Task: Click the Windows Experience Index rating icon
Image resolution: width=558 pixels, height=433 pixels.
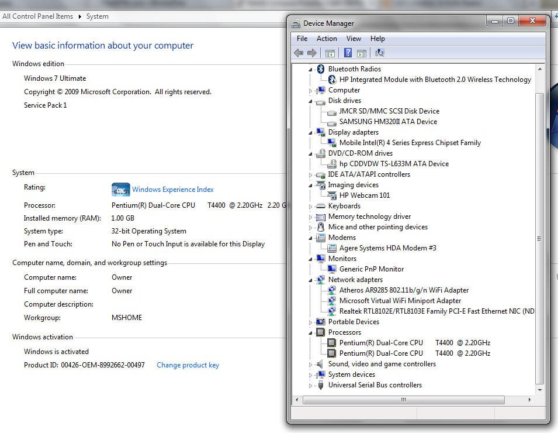Action: coord(120,190)
